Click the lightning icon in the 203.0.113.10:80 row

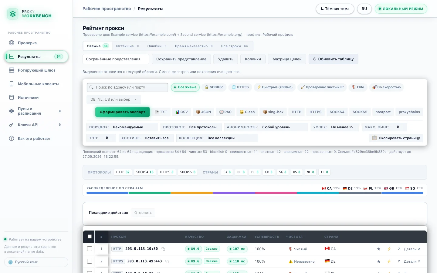coord(389,249)
